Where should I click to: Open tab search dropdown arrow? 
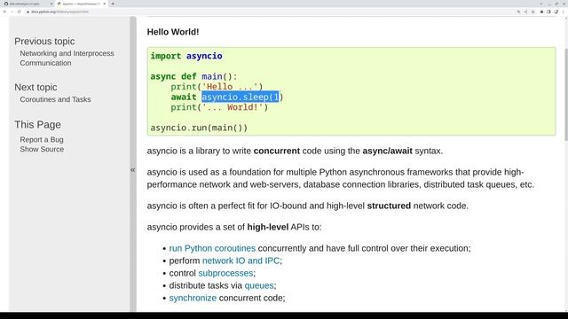(541, 4)
